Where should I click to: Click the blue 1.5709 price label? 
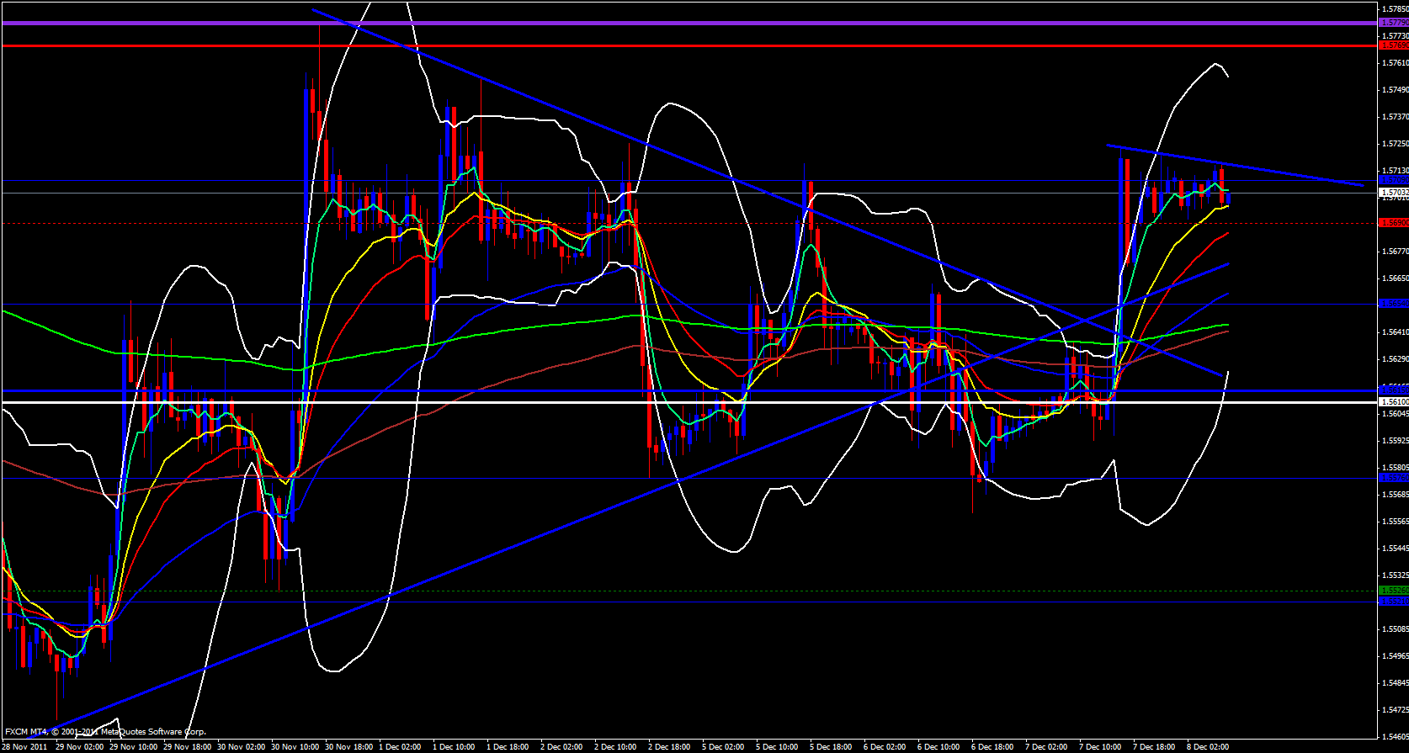(1394, 180)
